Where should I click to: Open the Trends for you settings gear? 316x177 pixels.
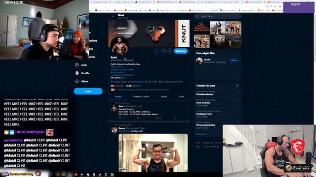click(x=237, y=86)
